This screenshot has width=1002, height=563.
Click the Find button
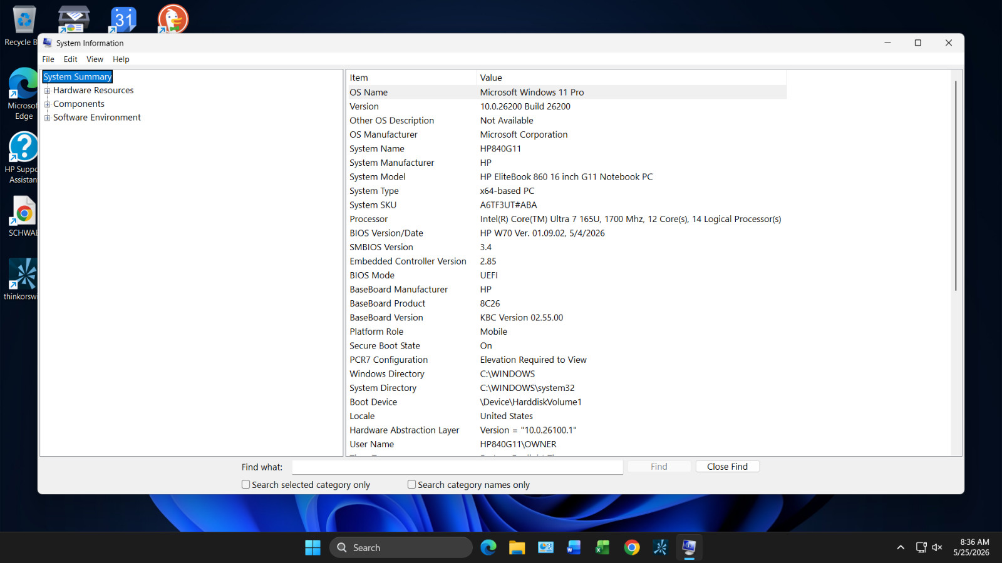(659, 467)
